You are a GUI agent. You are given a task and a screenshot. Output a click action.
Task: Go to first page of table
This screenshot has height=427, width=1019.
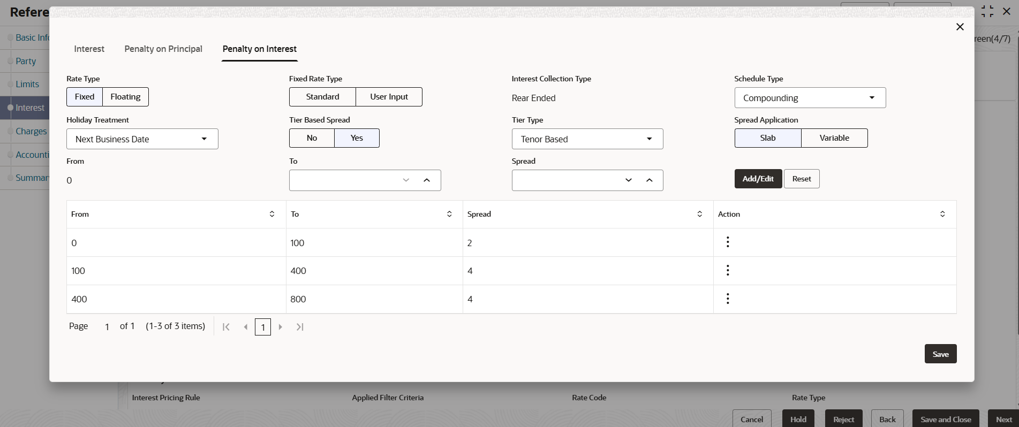[x=226, y=327]
